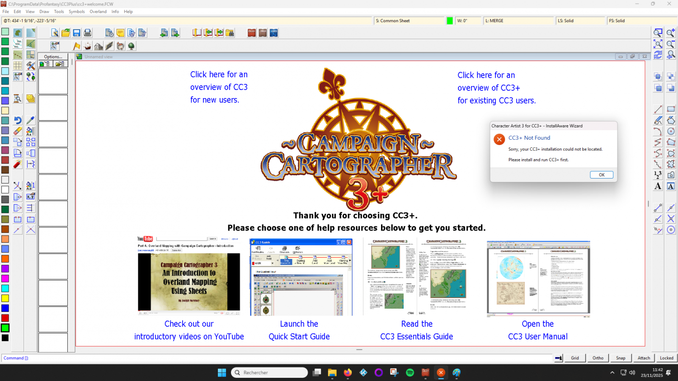Pick the magenta color swatch
Image resolution: width=678 pixels, height=381 pixels.
[5, 278]
